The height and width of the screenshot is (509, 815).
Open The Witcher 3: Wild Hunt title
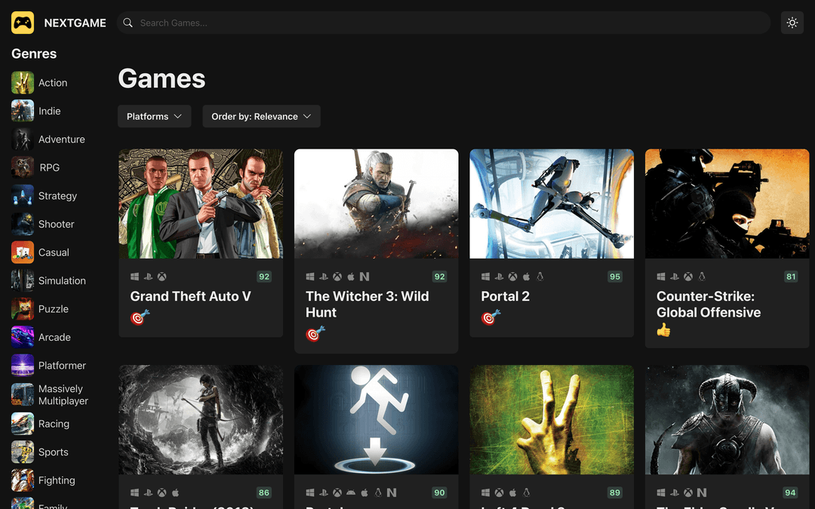tap(367, 304)
